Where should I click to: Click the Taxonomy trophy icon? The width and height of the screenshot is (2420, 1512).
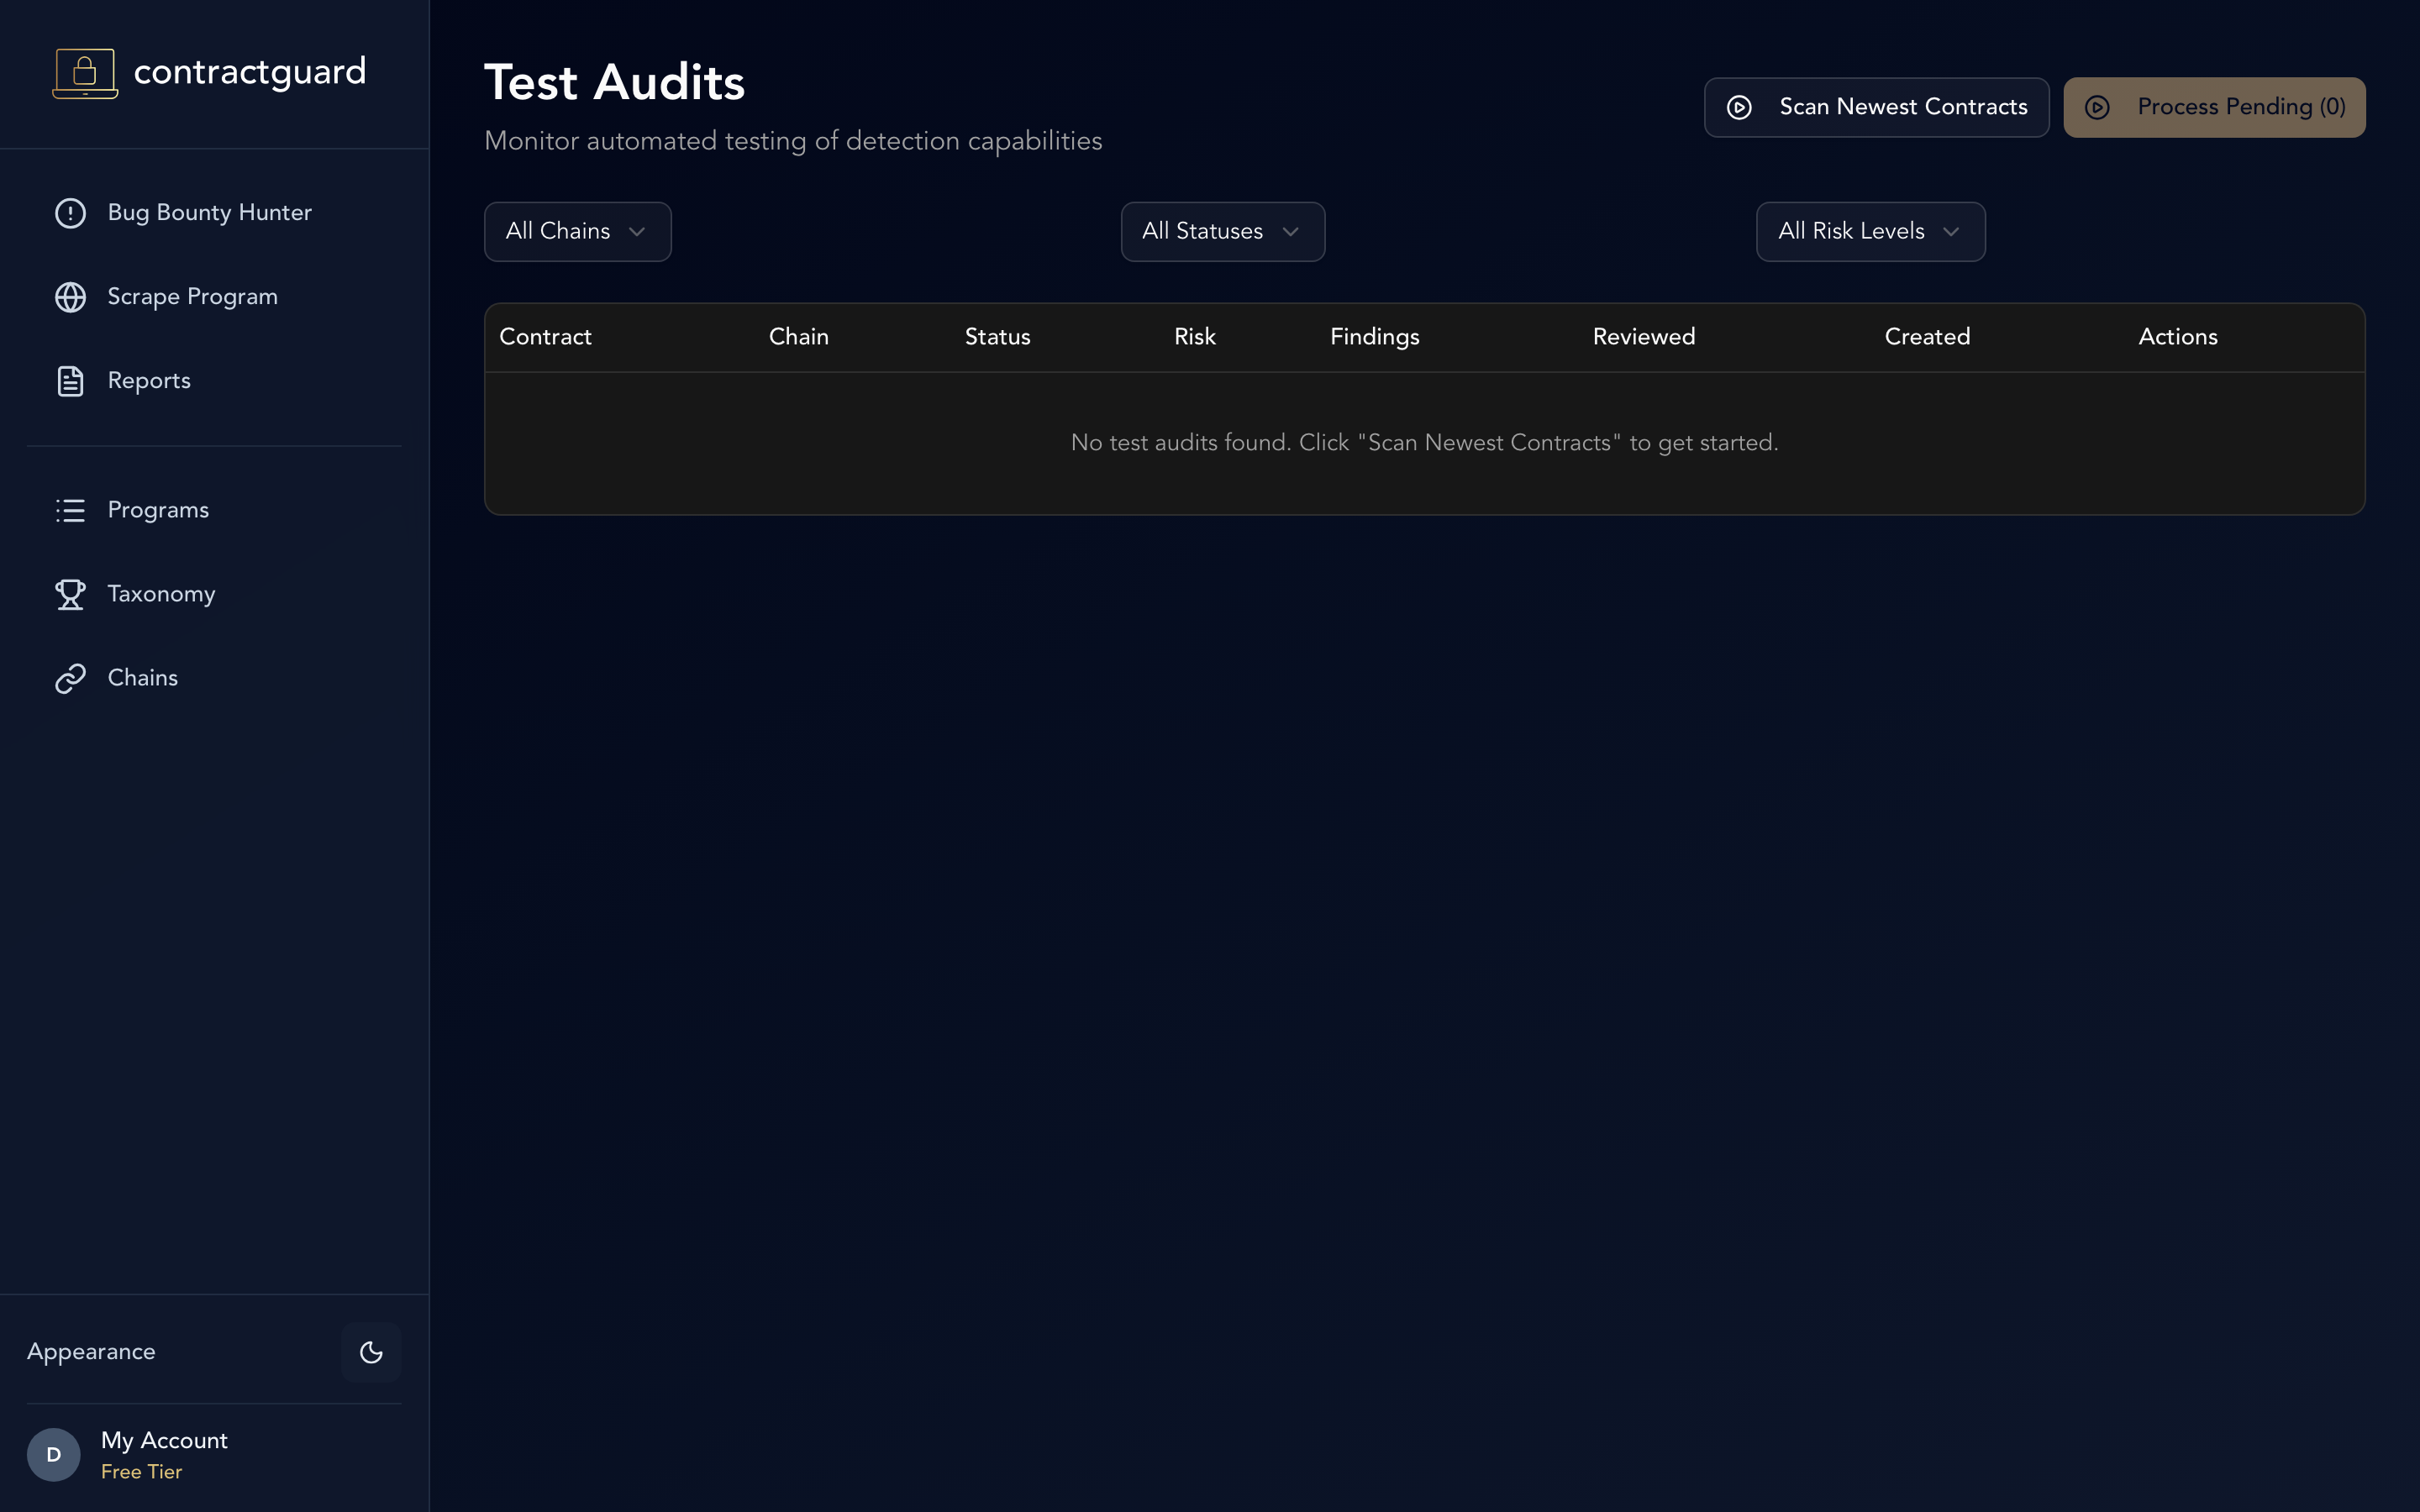pos(70,594)
